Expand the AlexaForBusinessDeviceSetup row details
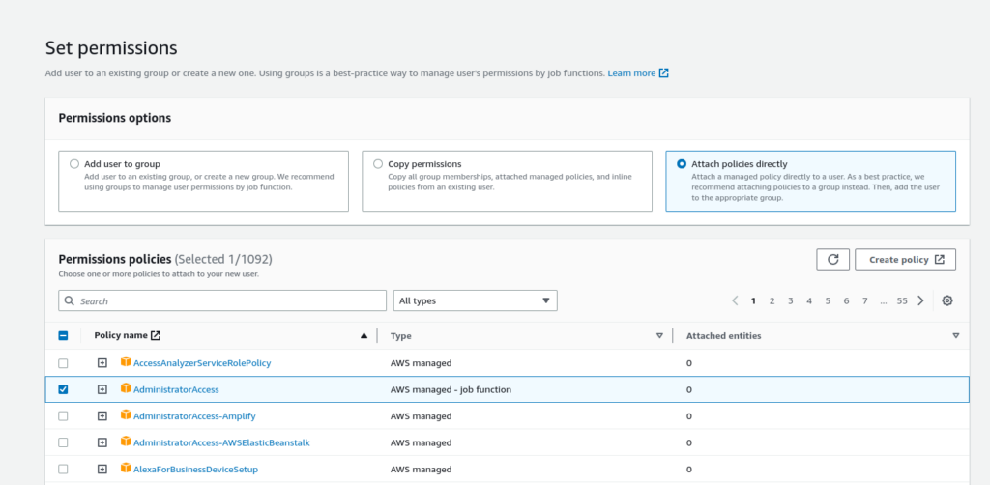The width and height of the screenshot is (990, 485). 102,470
